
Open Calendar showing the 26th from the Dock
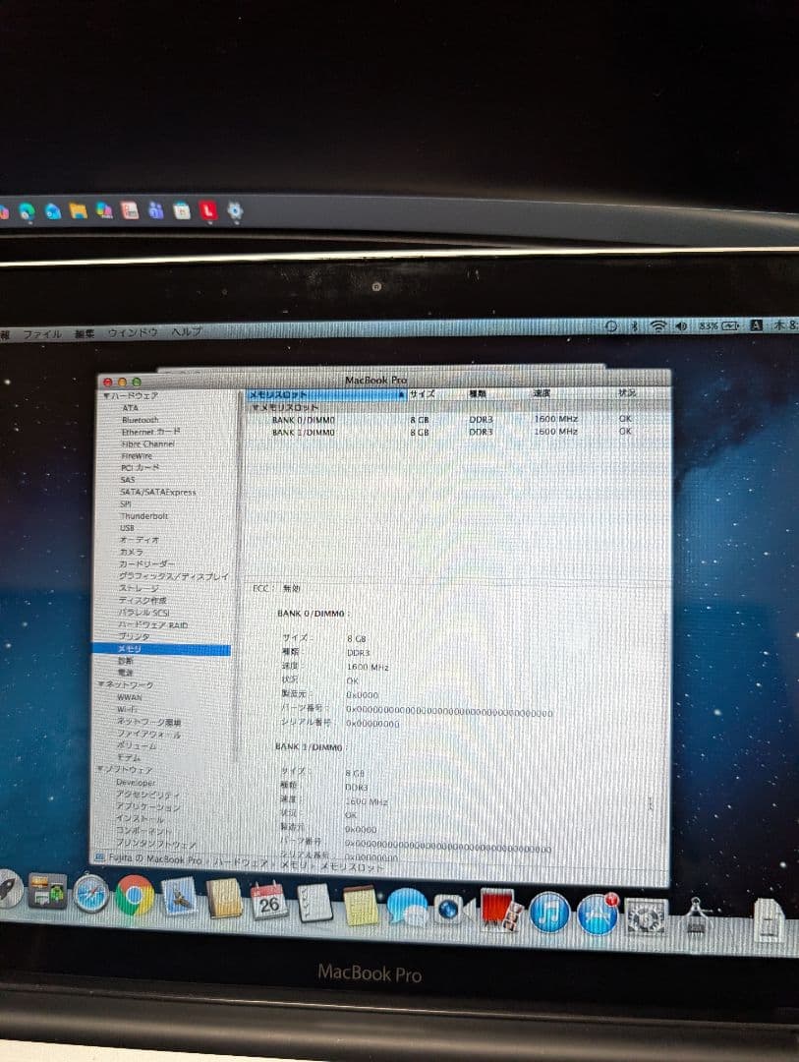(x=267, y=900)
